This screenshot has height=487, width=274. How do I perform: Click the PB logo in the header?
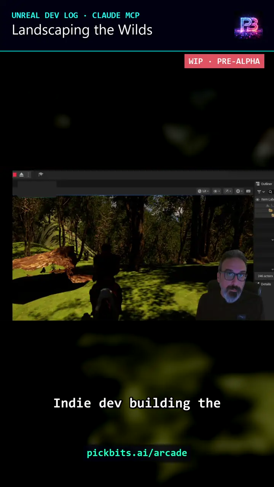coord(249,27)
